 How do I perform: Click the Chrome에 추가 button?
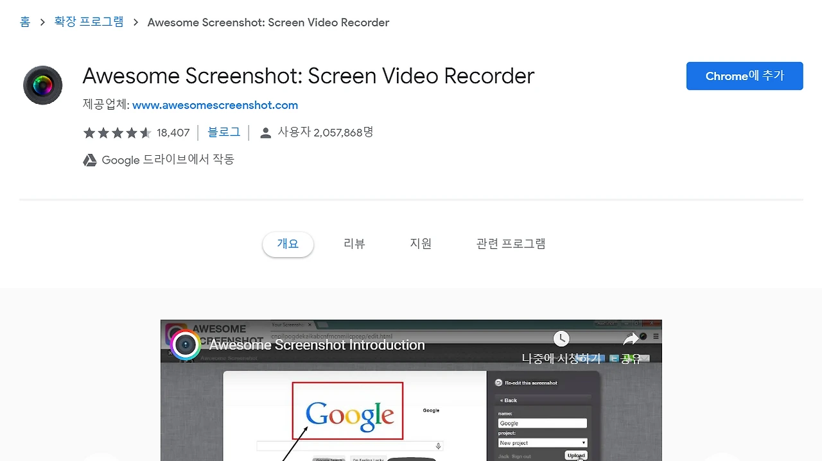coord(744,76)
